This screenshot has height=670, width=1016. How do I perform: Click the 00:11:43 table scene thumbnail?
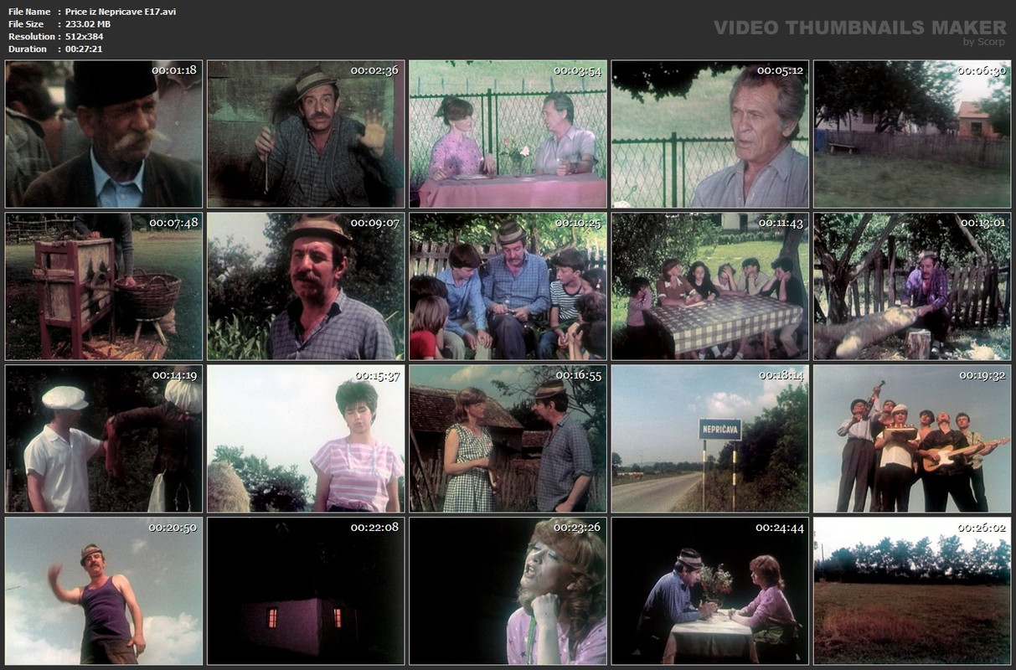710,286
